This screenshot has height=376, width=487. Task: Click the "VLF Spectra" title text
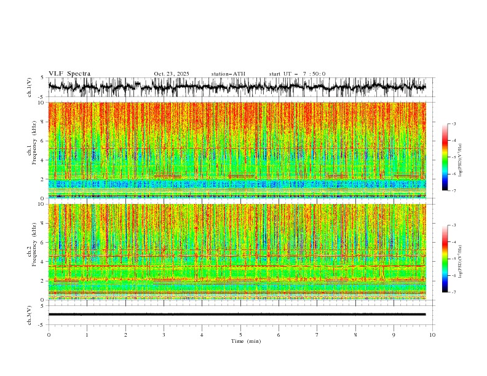pos(69,74)
